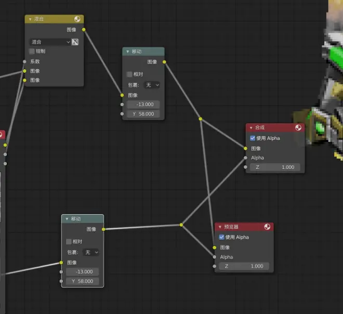343x314 pixels.
Task: Click the Alpha input socket on 预览器 node
Action: (x=214, y=257)
